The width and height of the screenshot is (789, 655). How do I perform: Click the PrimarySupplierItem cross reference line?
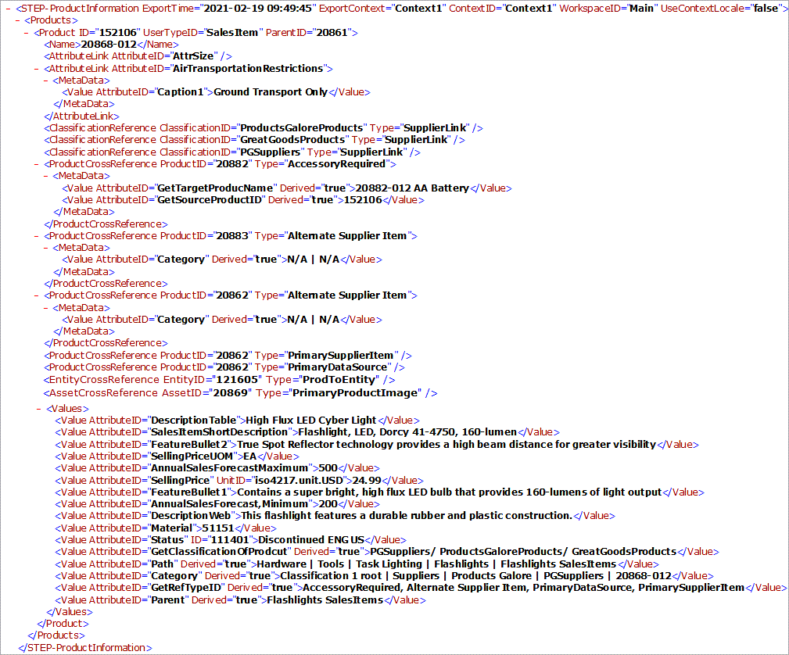tap(228, 356)
